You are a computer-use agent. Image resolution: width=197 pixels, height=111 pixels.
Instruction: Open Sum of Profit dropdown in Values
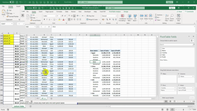pos(193,90)
